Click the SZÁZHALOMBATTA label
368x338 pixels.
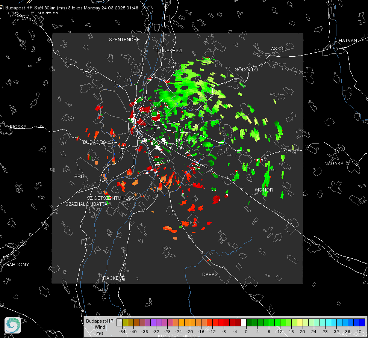point(86,204)
